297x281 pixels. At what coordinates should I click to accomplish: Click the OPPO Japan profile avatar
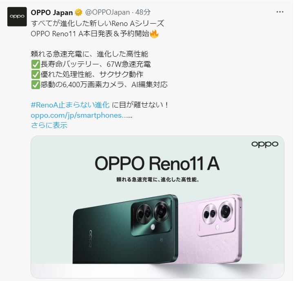[x=17, y=17]
